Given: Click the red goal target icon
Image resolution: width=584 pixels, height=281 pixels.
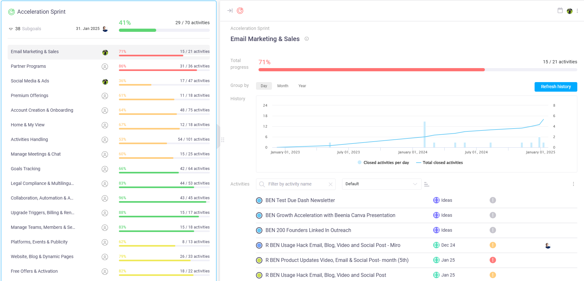Looking at the screenshot, I should pyautogui.click(x=240, y=11).
